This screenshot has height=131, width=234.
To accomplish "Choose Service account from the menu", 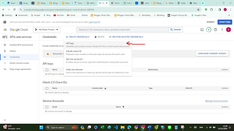I will [98, 60].
